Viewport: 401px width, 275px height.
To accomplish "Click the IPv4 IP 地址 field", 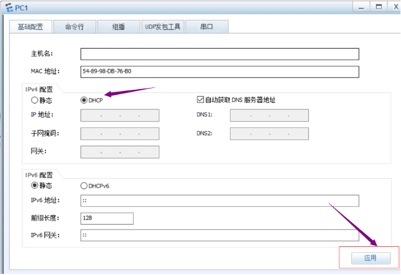I will pos(120,115).
